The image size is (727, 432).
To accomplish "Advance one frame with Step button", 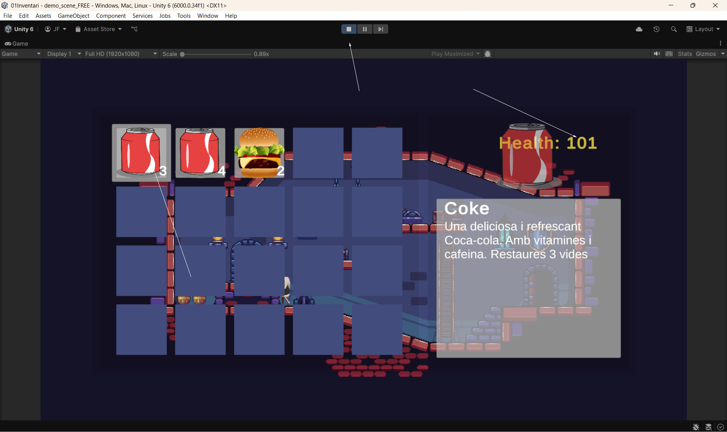I will [380, 29].
